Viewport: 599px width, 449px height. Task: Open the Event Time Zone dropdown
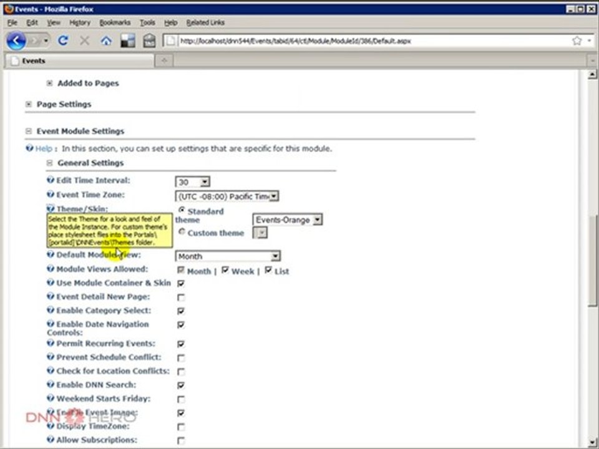227,196
